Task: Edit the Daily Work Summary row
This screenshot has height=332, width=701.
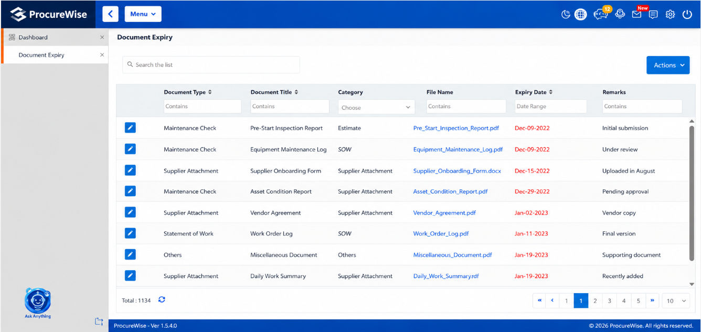Action: (x=130, y=275)
